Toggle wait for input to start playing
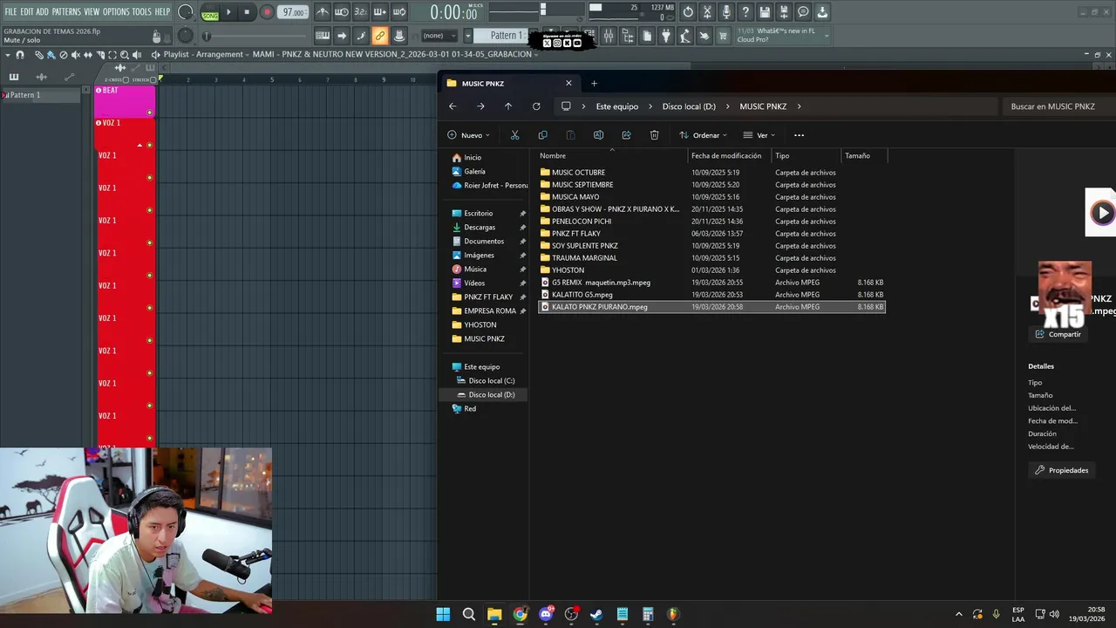1116x628 pixels. [x=342, y=12]
